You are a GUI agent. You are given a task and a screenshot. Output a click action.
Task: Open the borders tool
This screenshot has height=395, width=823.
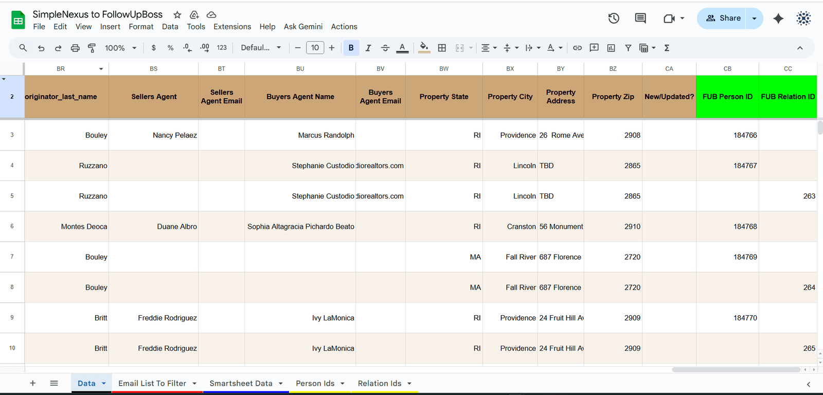442,48
